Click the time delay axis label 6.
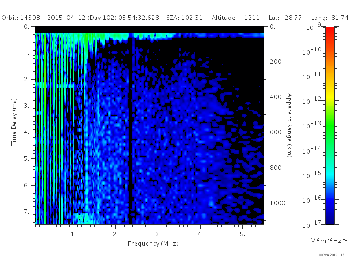This screenshot has height=264, width=352. click(26, 185)
